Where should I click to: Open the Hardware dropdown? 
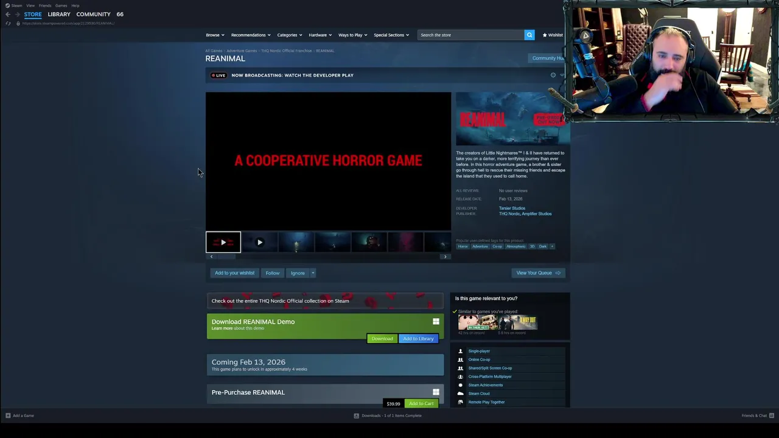320,35
